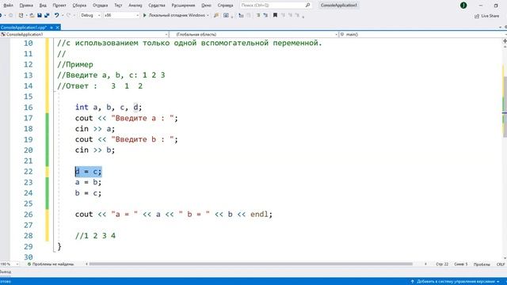The width and height of the screenshot is (507, 285).
Task: Open the main() member dropdown
Action: point(423,34)
